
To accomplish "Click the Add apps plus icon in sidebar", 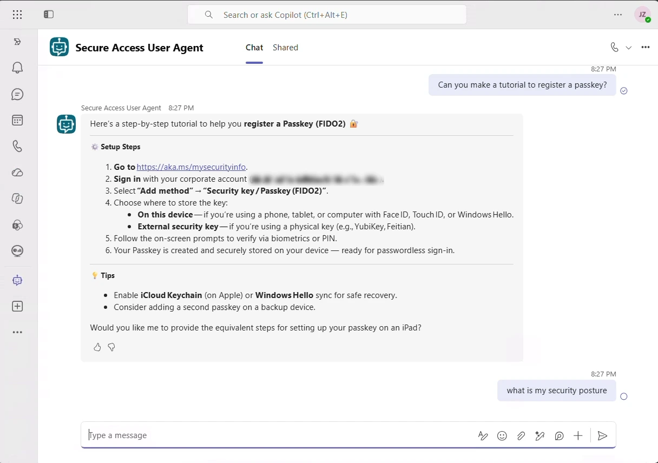I will [17, 306].
